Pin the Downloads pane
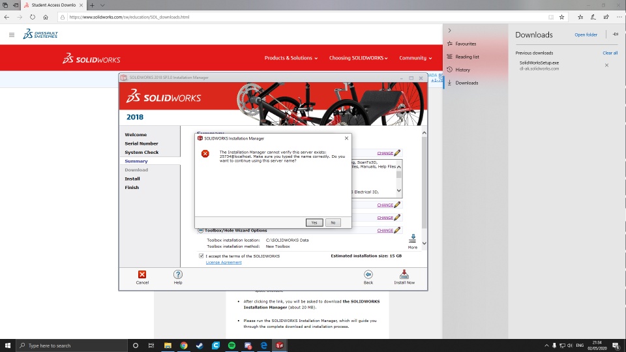 (x=615, y=35)
